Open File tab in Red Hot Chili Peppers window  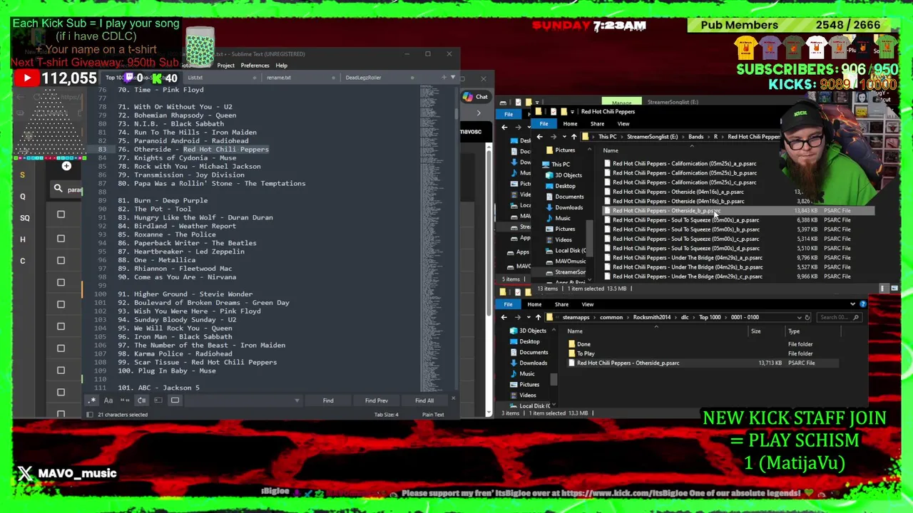pyautogui.click(x=544, y=124)
